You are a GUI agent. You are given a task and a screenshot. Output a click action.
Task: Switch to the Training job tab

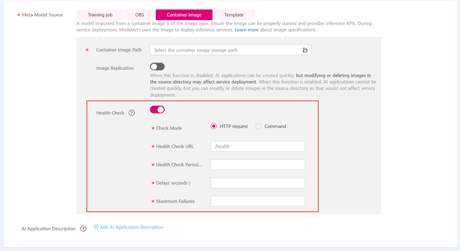click(100, 15)
